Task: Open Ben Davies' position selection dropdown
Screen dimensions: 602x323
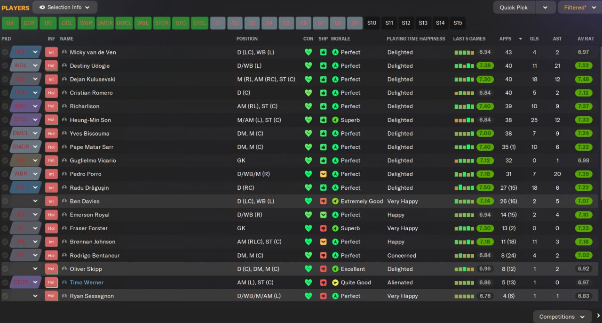Action: 25,201
